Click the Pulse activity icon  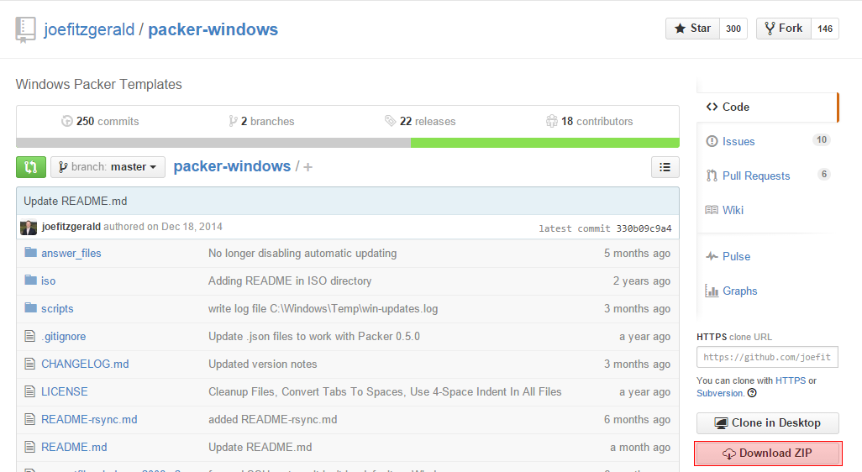pos(712,257)
